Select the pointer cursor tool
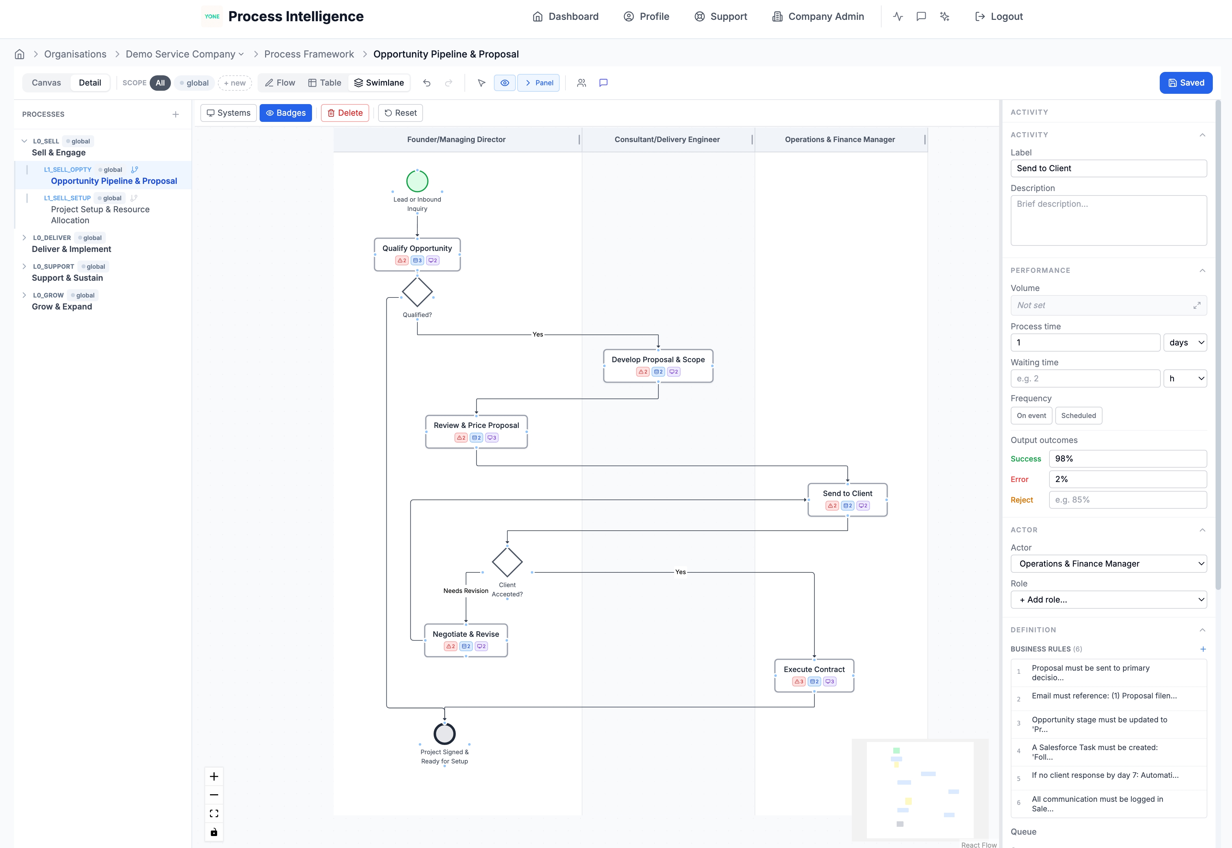The width and height of the screenshot is (1232, 848). tap(482, 83)
